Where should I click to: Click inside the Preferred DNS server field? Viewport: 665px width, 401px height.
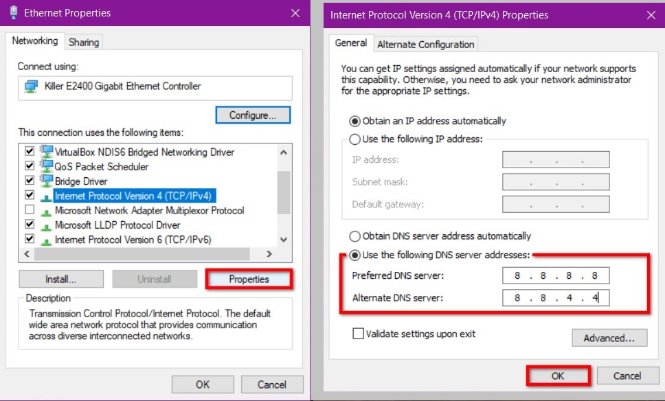[x=556, y=275]
